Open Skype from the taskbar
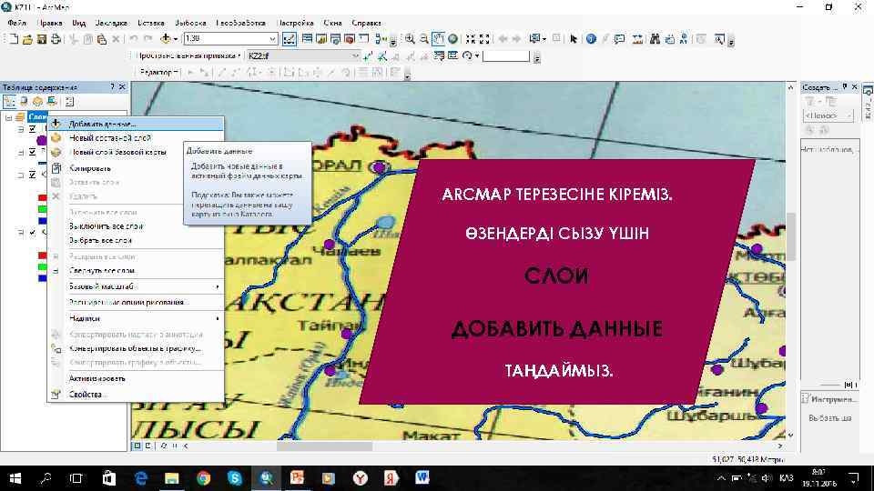 [235, 478]
